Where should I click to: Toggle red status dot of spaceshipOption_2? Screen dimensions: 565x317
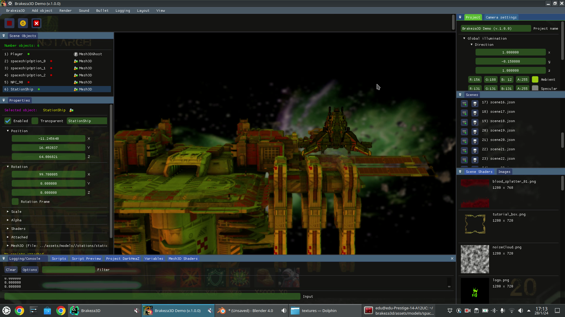(x=51, y=75)
